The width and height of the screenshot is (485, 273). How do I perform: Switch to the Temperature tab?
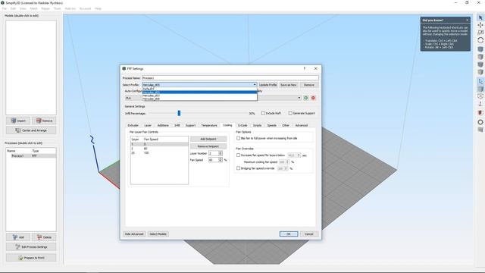209,125
